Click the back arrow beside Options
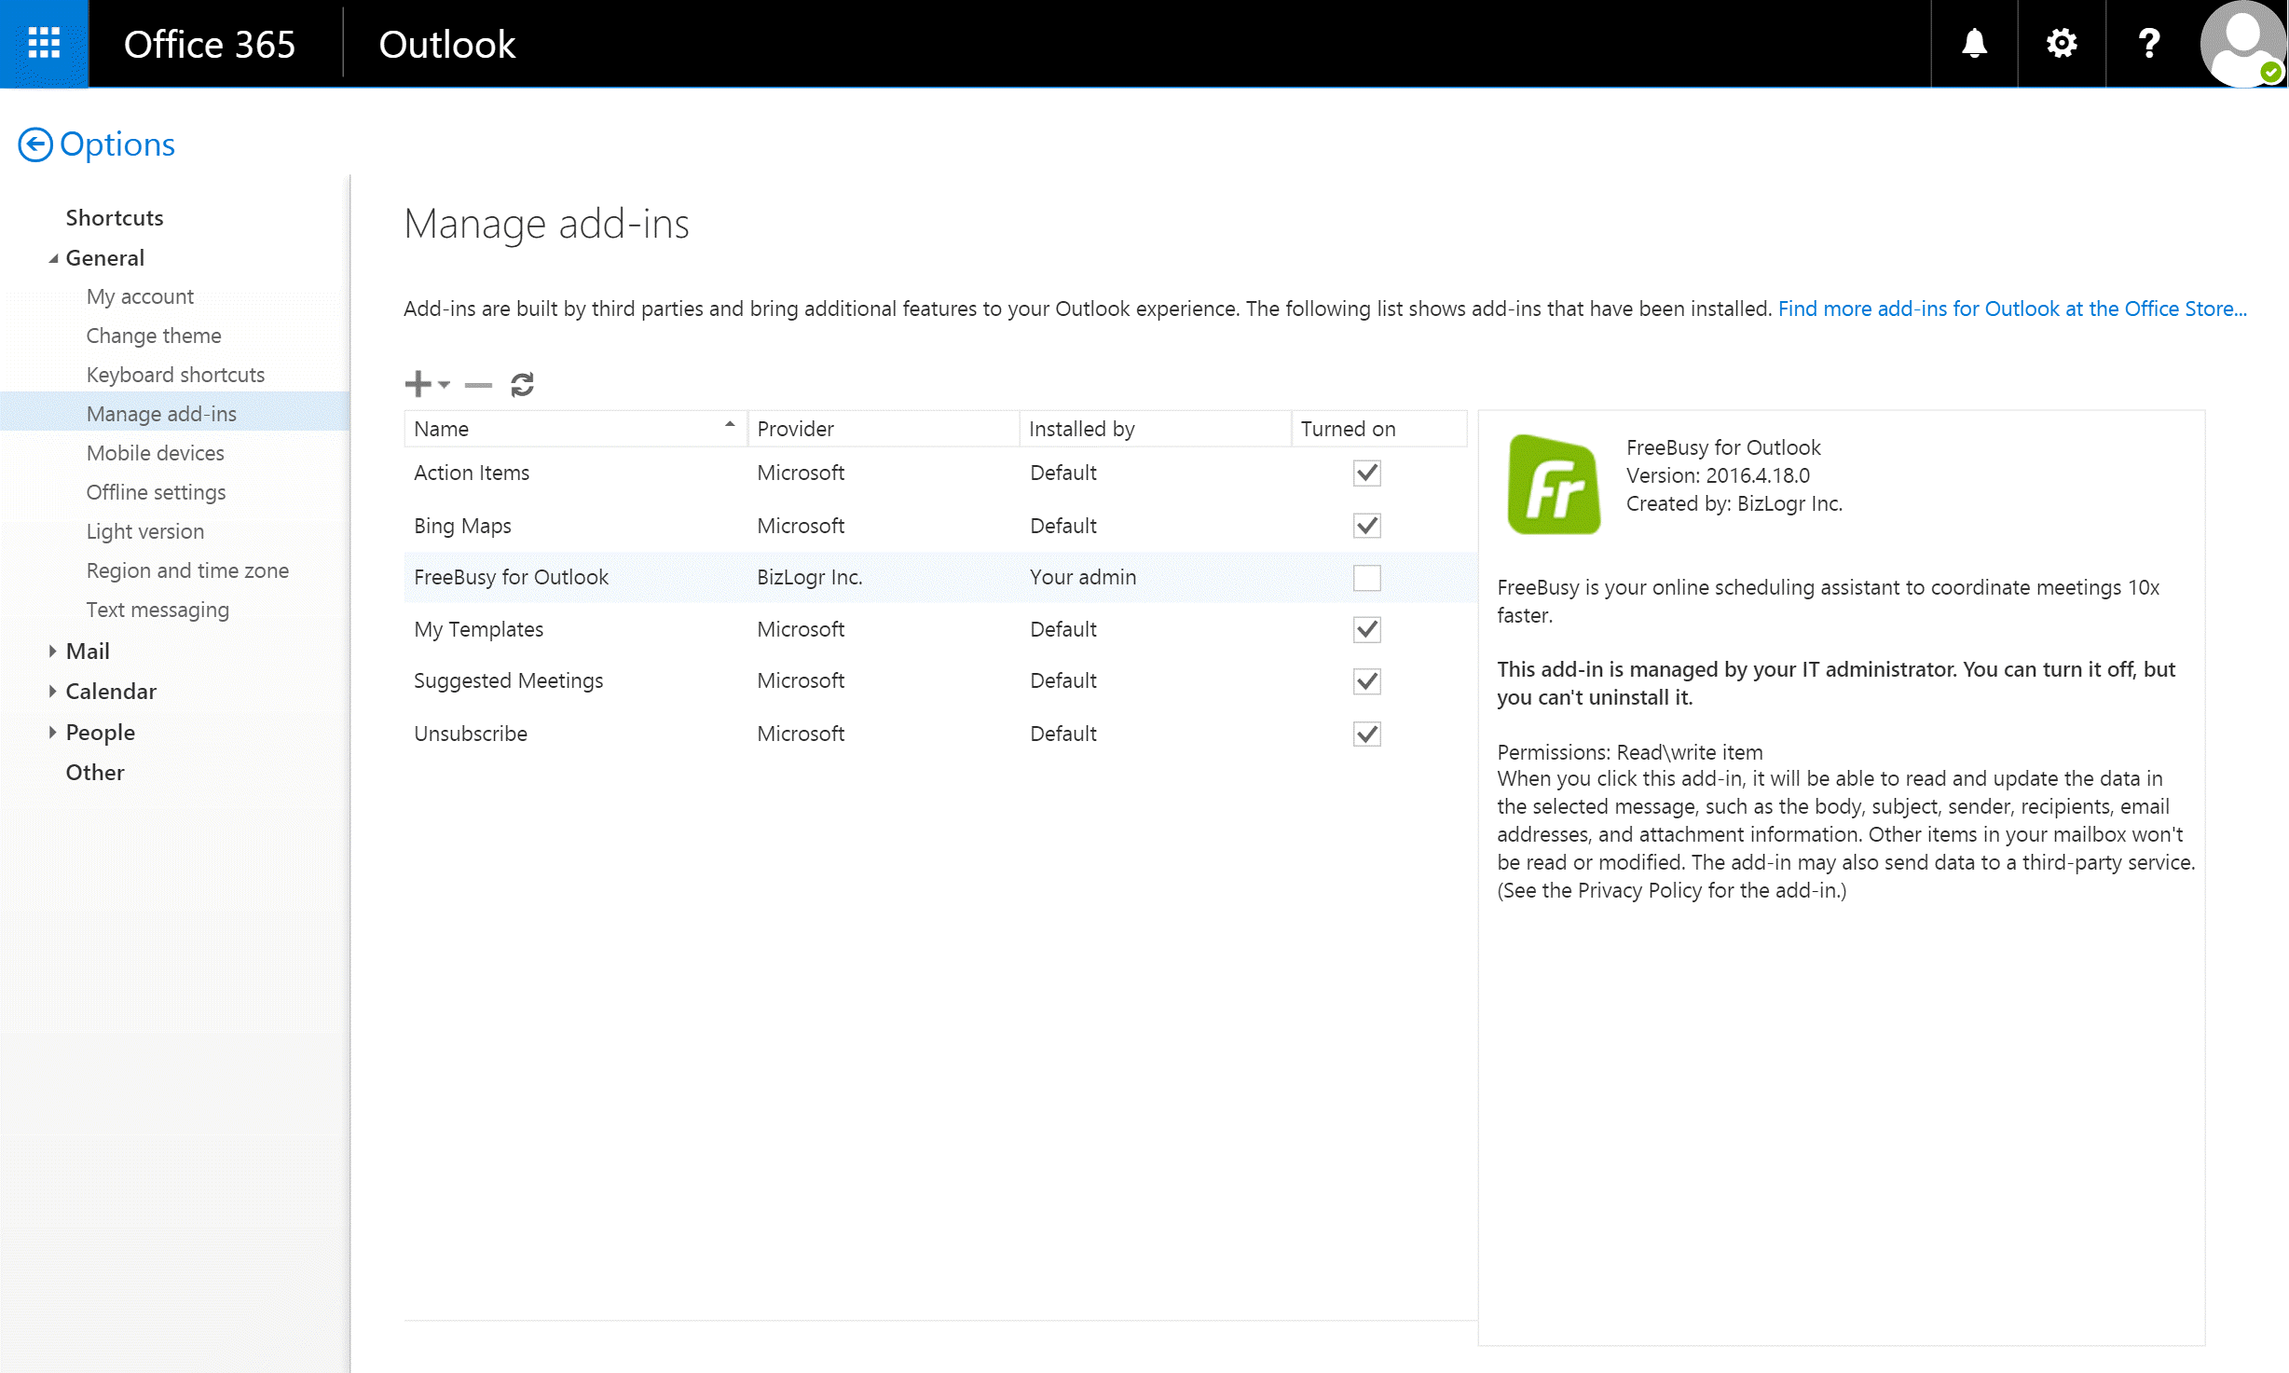The image size is (2289, 1373). coord(35,144)
